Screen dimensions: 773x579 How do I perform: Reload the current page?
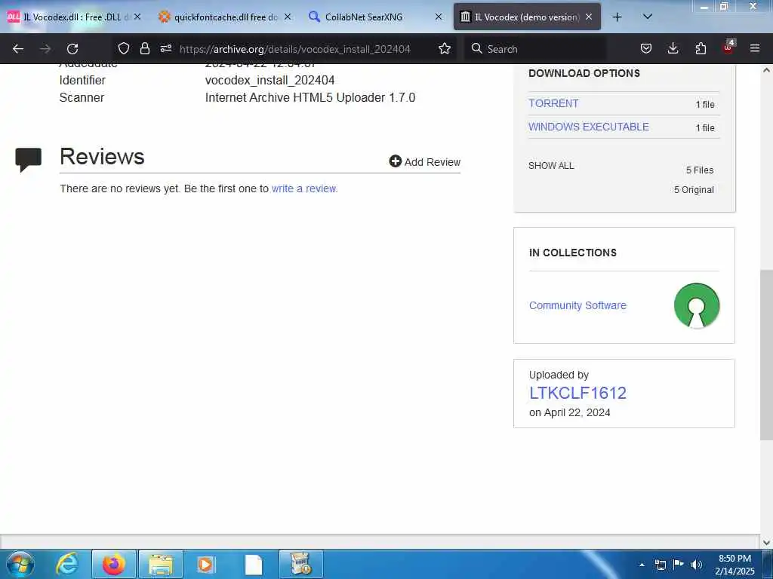[x=72, y=49]
